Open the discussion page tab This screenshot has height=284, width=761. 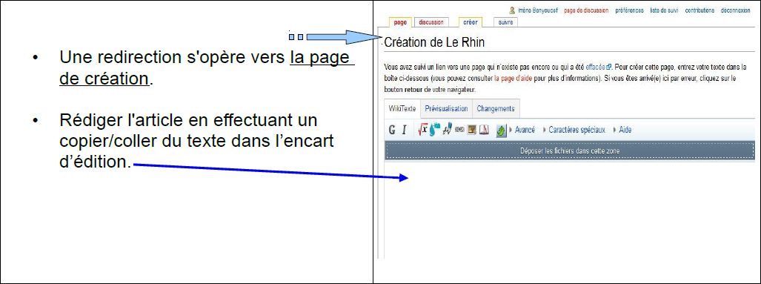click(x=431, y=22)
